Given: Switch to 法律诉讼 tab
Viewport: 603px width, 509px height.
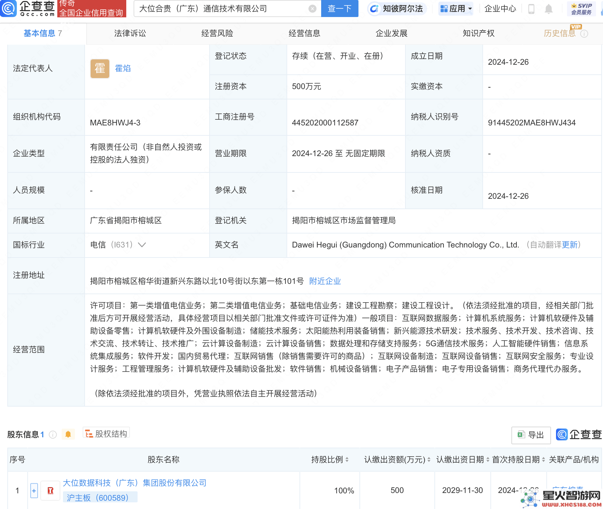Looking at the screenshot, I should coord(130,33).
